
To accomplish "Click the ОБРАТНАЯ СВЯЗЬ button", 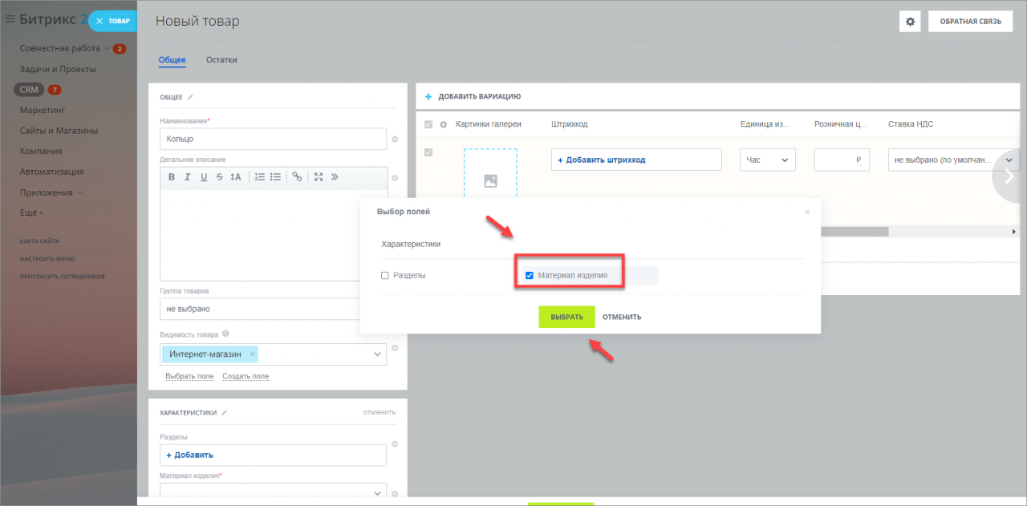I will 971,22.
